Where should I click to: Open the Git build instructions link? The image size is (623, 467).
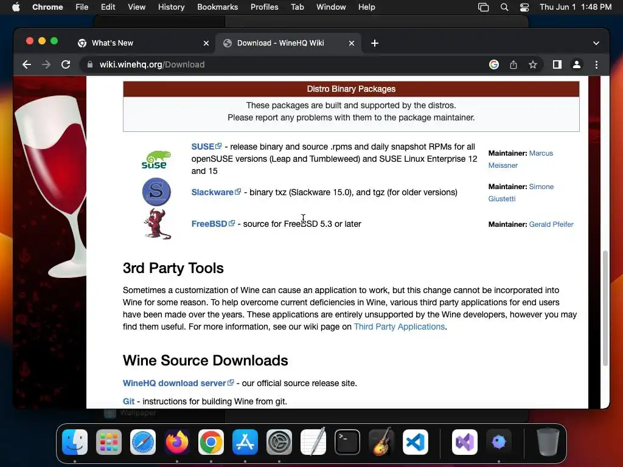tap(129, 401)
